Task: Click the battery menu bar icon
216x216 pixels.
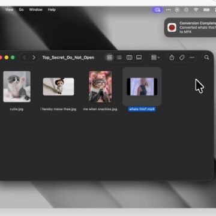Action: pyautogui.click(x=206, y=10)
